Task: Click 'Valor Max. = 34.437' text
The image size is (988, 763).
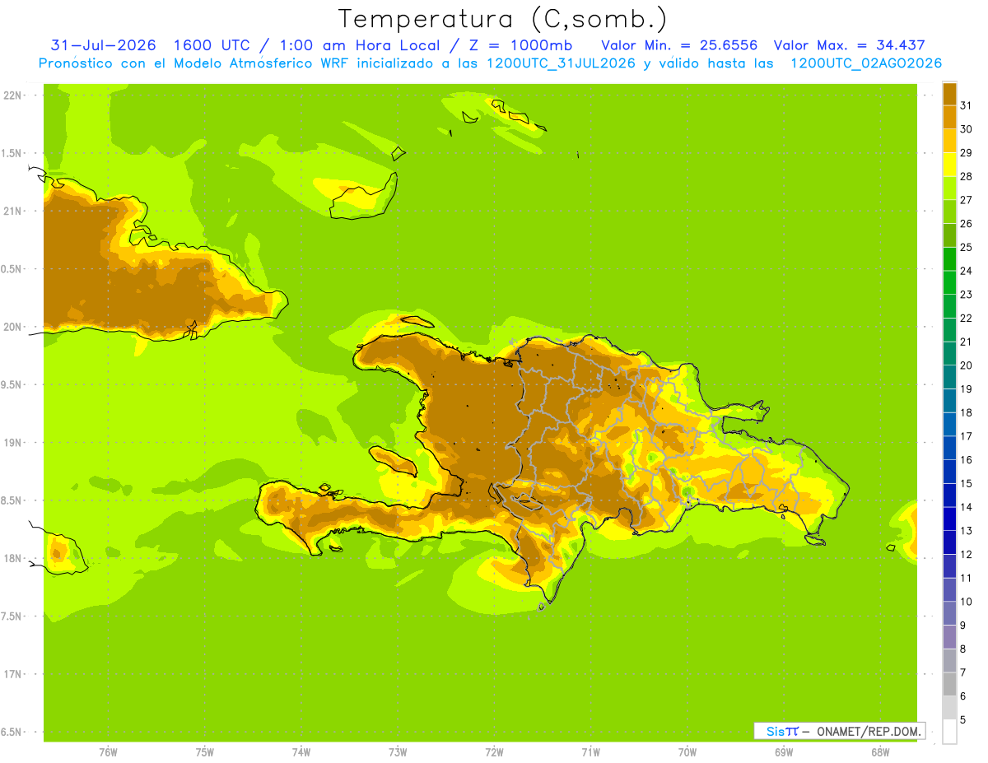Action: click(850, 45)
